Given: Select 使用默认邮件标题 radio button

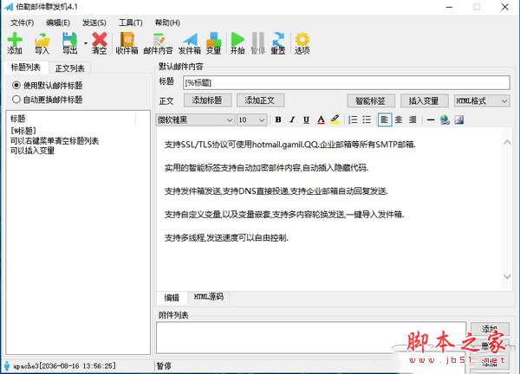Looking at the screenshot, I should coord(16,86).
